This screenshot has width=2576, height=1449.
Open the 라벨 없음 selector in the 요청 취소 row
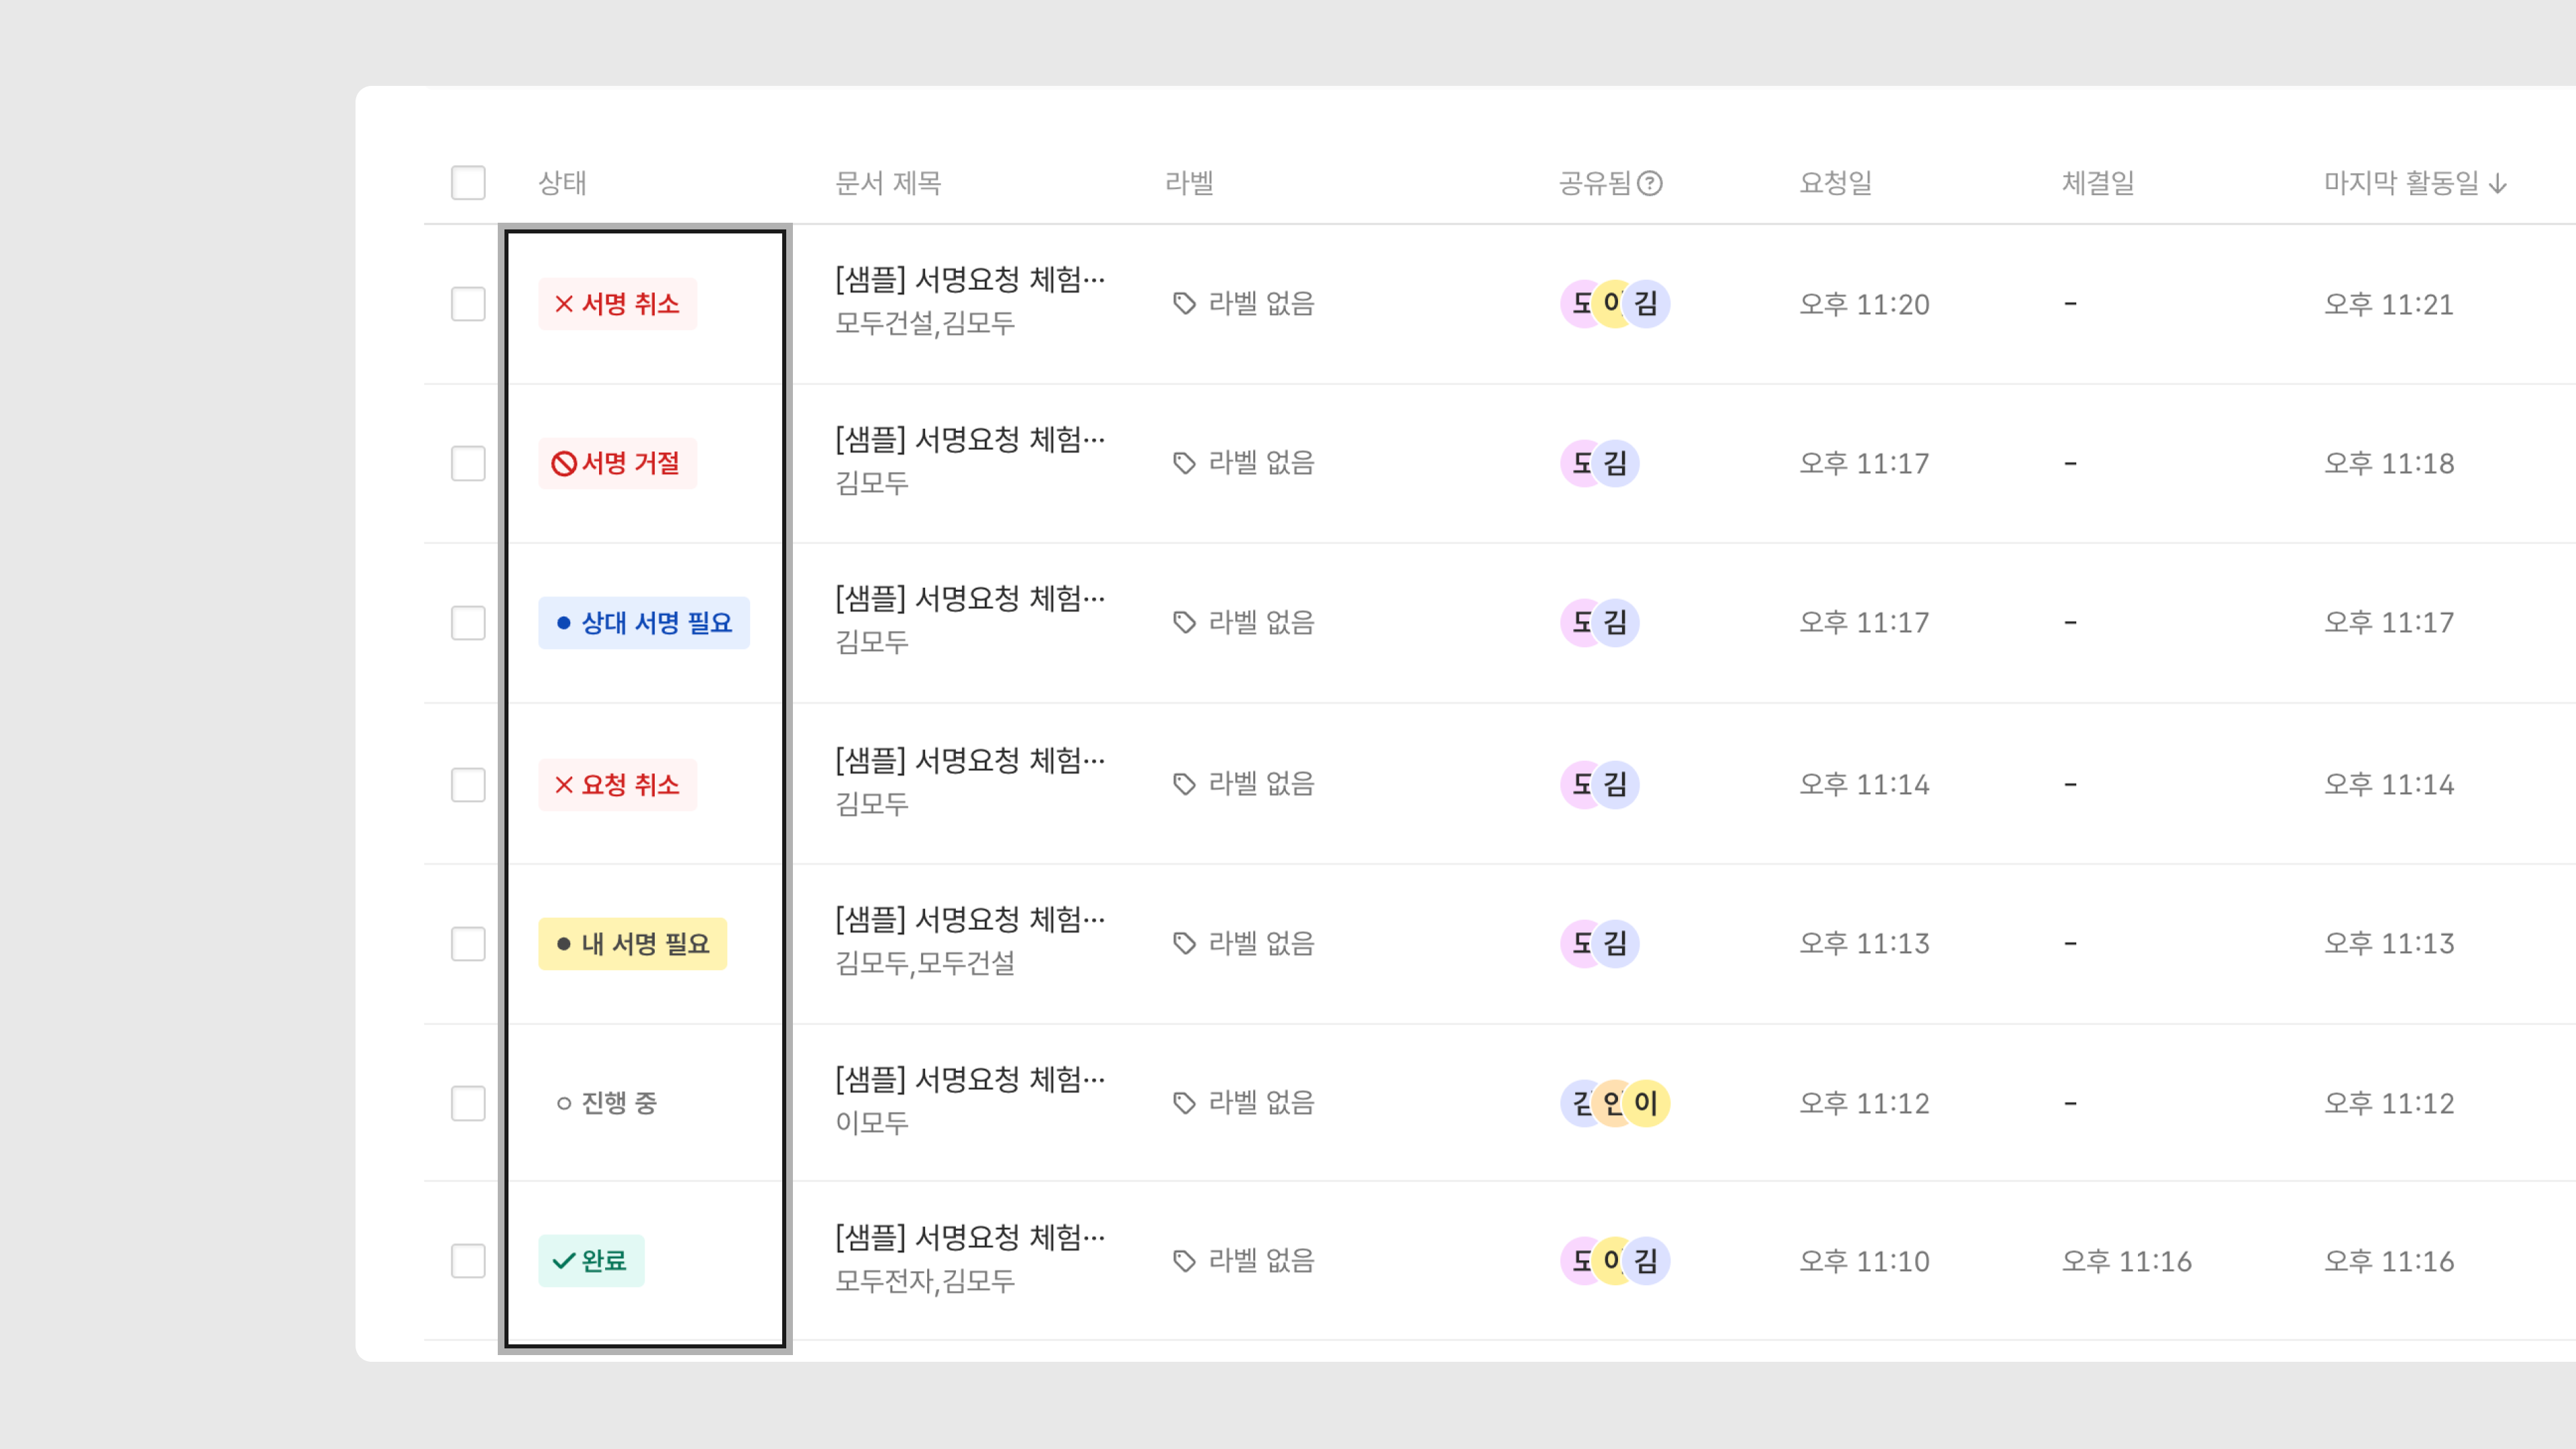point(1244,784)
